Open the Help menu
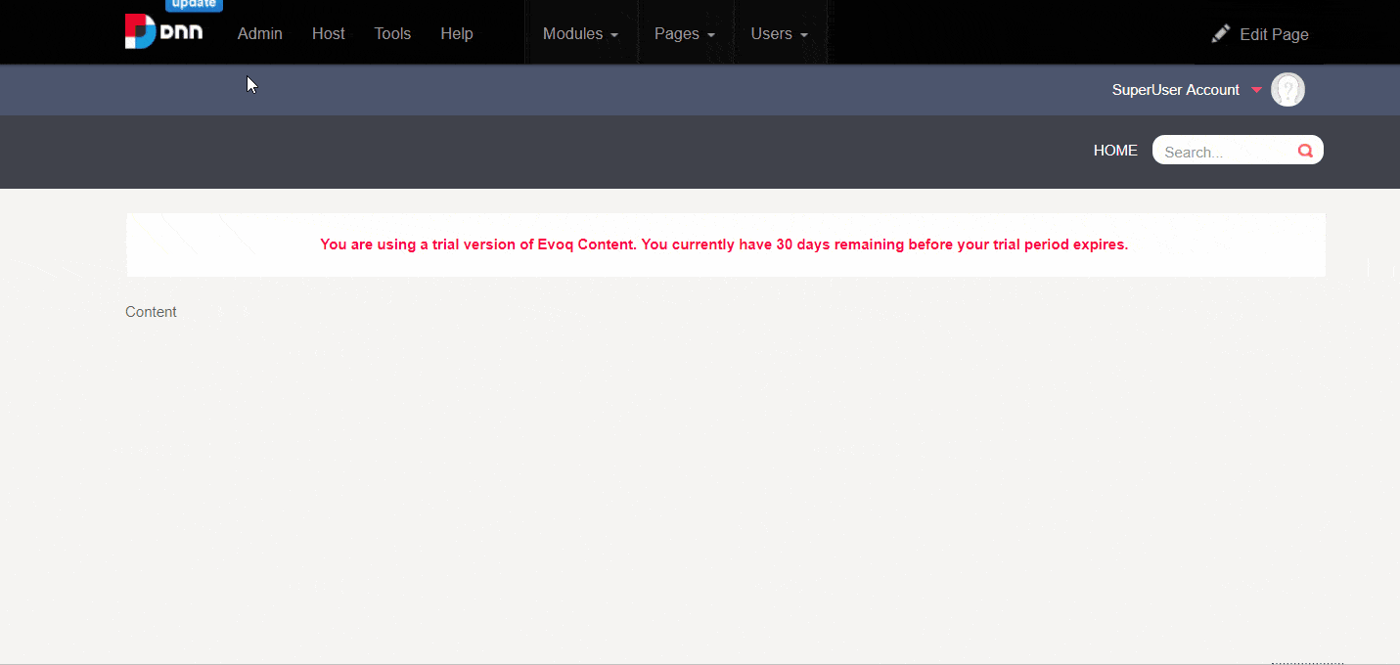The height and width of the screenshot is (665, 1400). [x=457, y=33]
